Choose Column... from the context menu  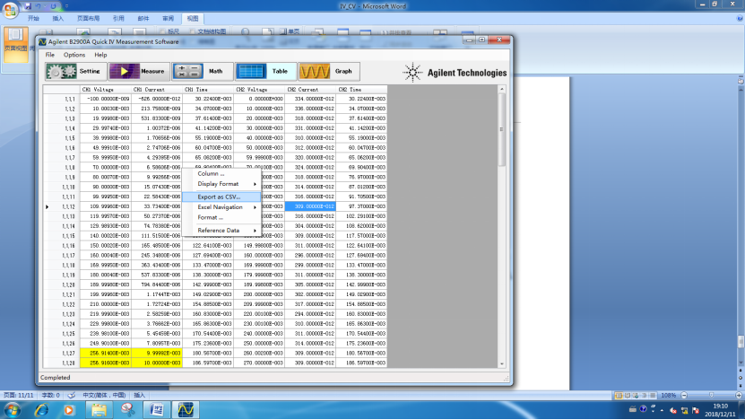coord(221,173)
